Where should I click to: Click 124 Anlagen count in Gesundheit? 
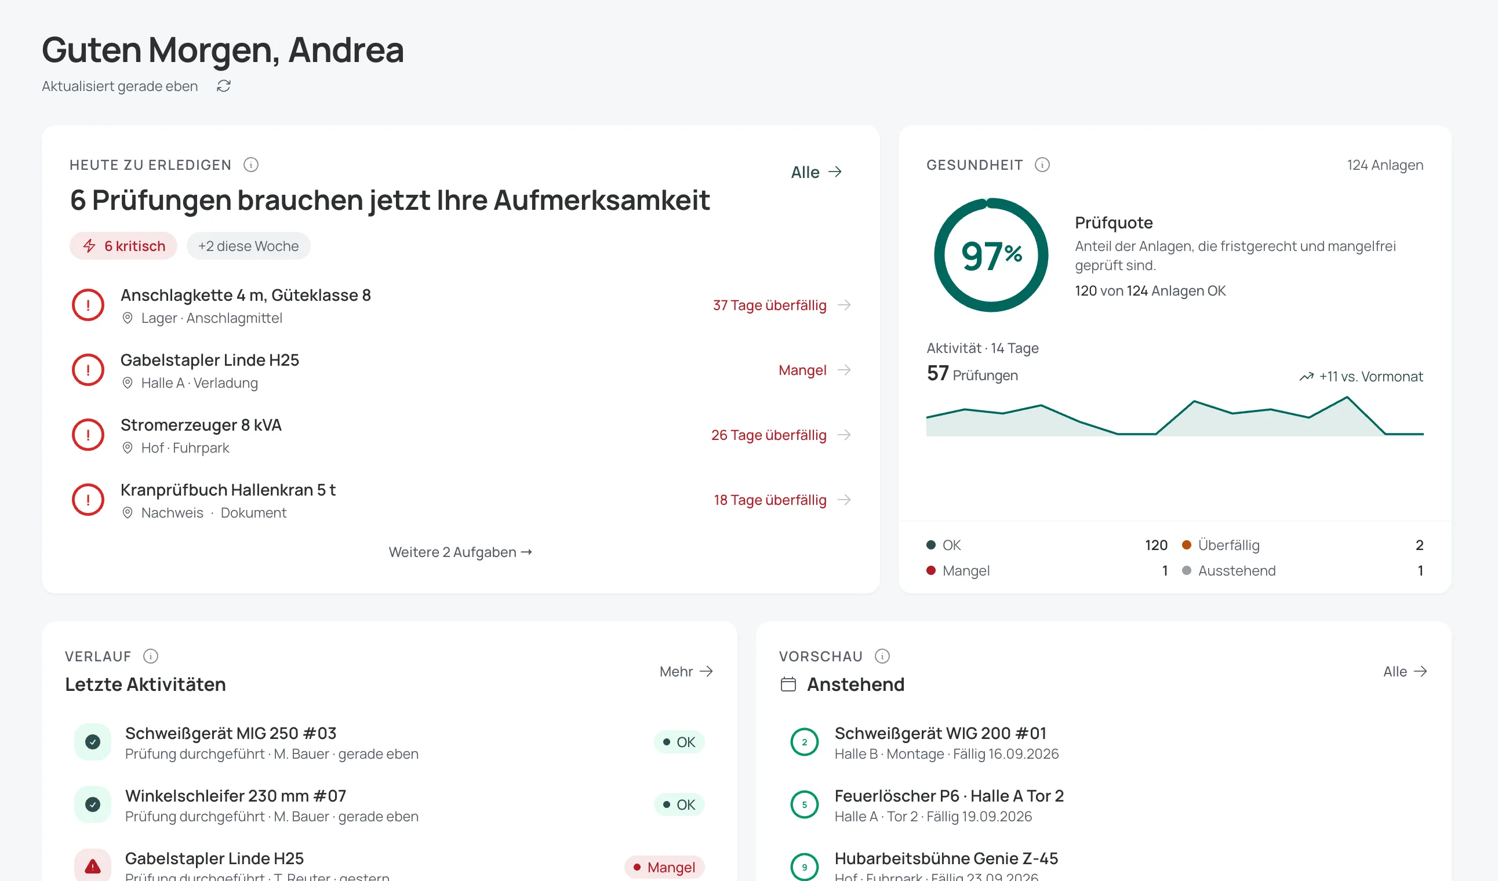(1384, 165)
